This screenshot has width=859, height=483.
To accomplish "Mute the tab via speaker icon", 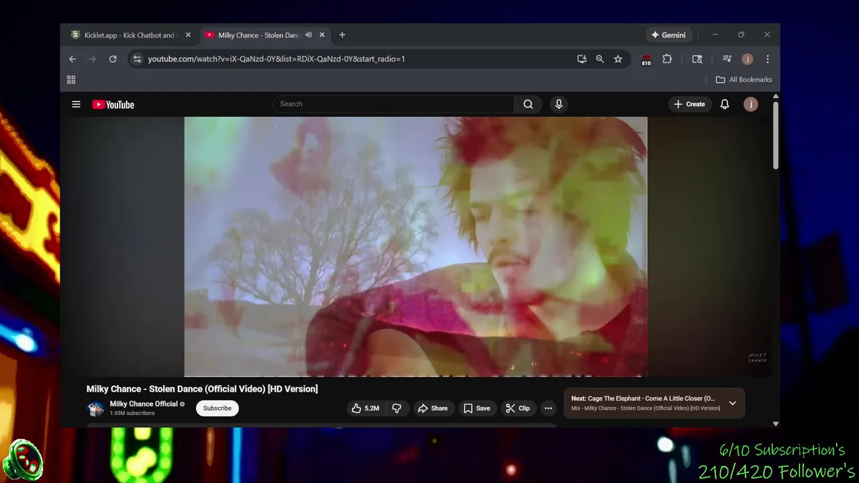I will pyautogui.click(x=309, y=35).
